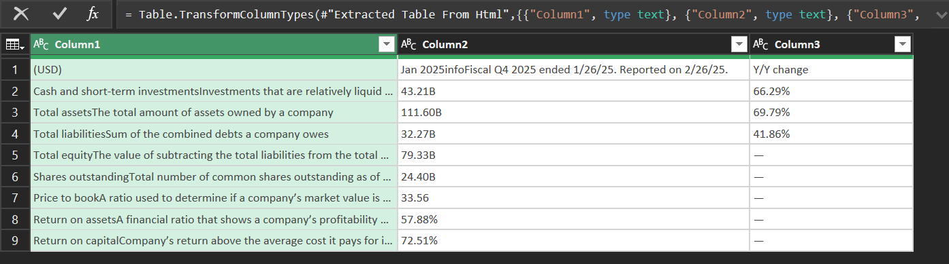Click the 32.27B value cell
This screenshot has height=264, width=949.
click(573, 134)
